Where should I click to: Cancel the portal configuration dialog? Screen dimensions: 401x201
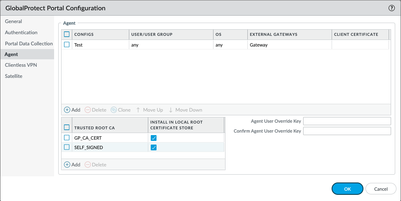(381, 189)
